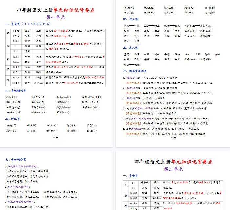Click the table cell '鲜为人知'

[39, 83]
